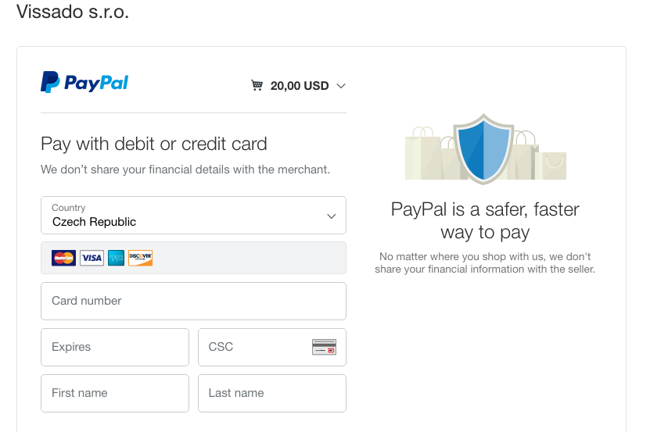Focus the Card number field

[193, 301]
